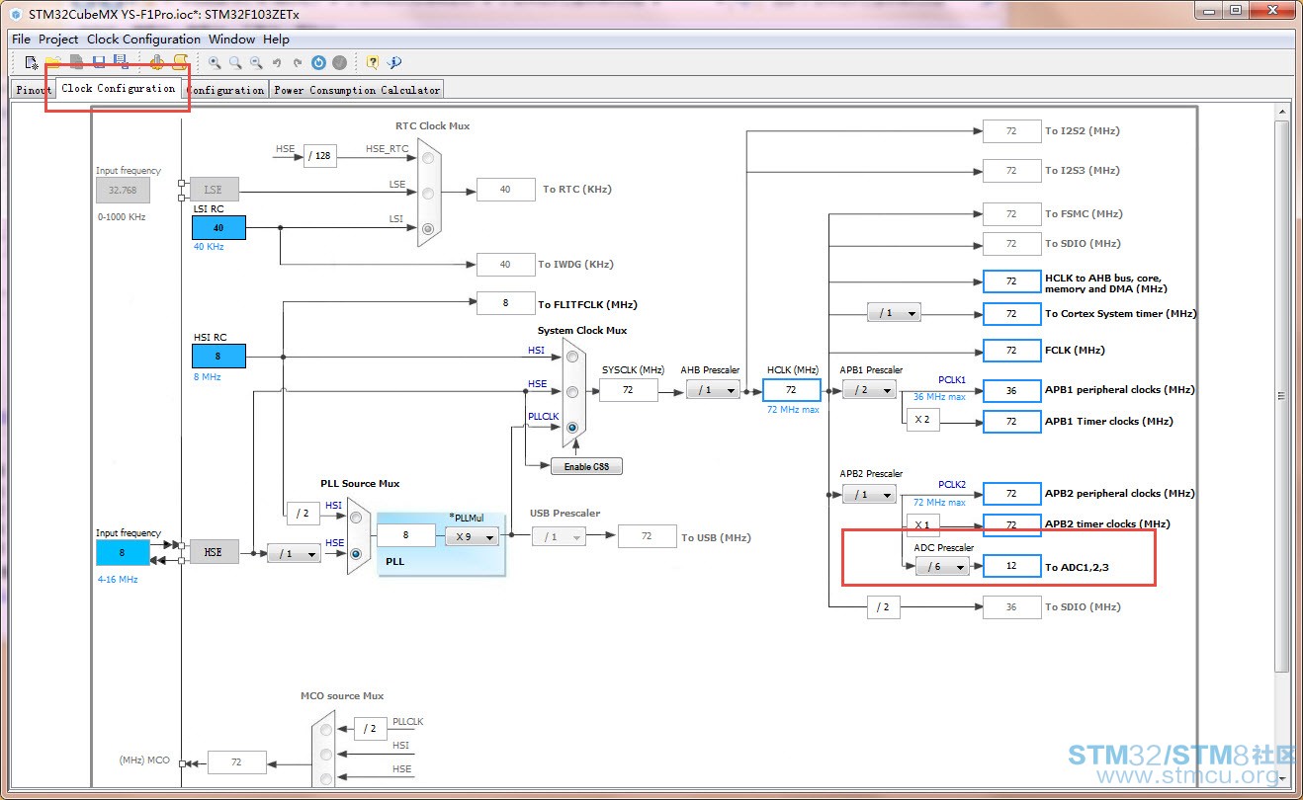Switch to the Power Consumption Calculator tab
Image resolution: width=1303 pixels, height=800 pixels.
357,90
